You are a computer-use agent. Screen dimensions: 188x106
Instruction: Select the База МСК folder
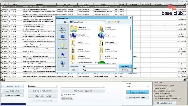(80, 43)
